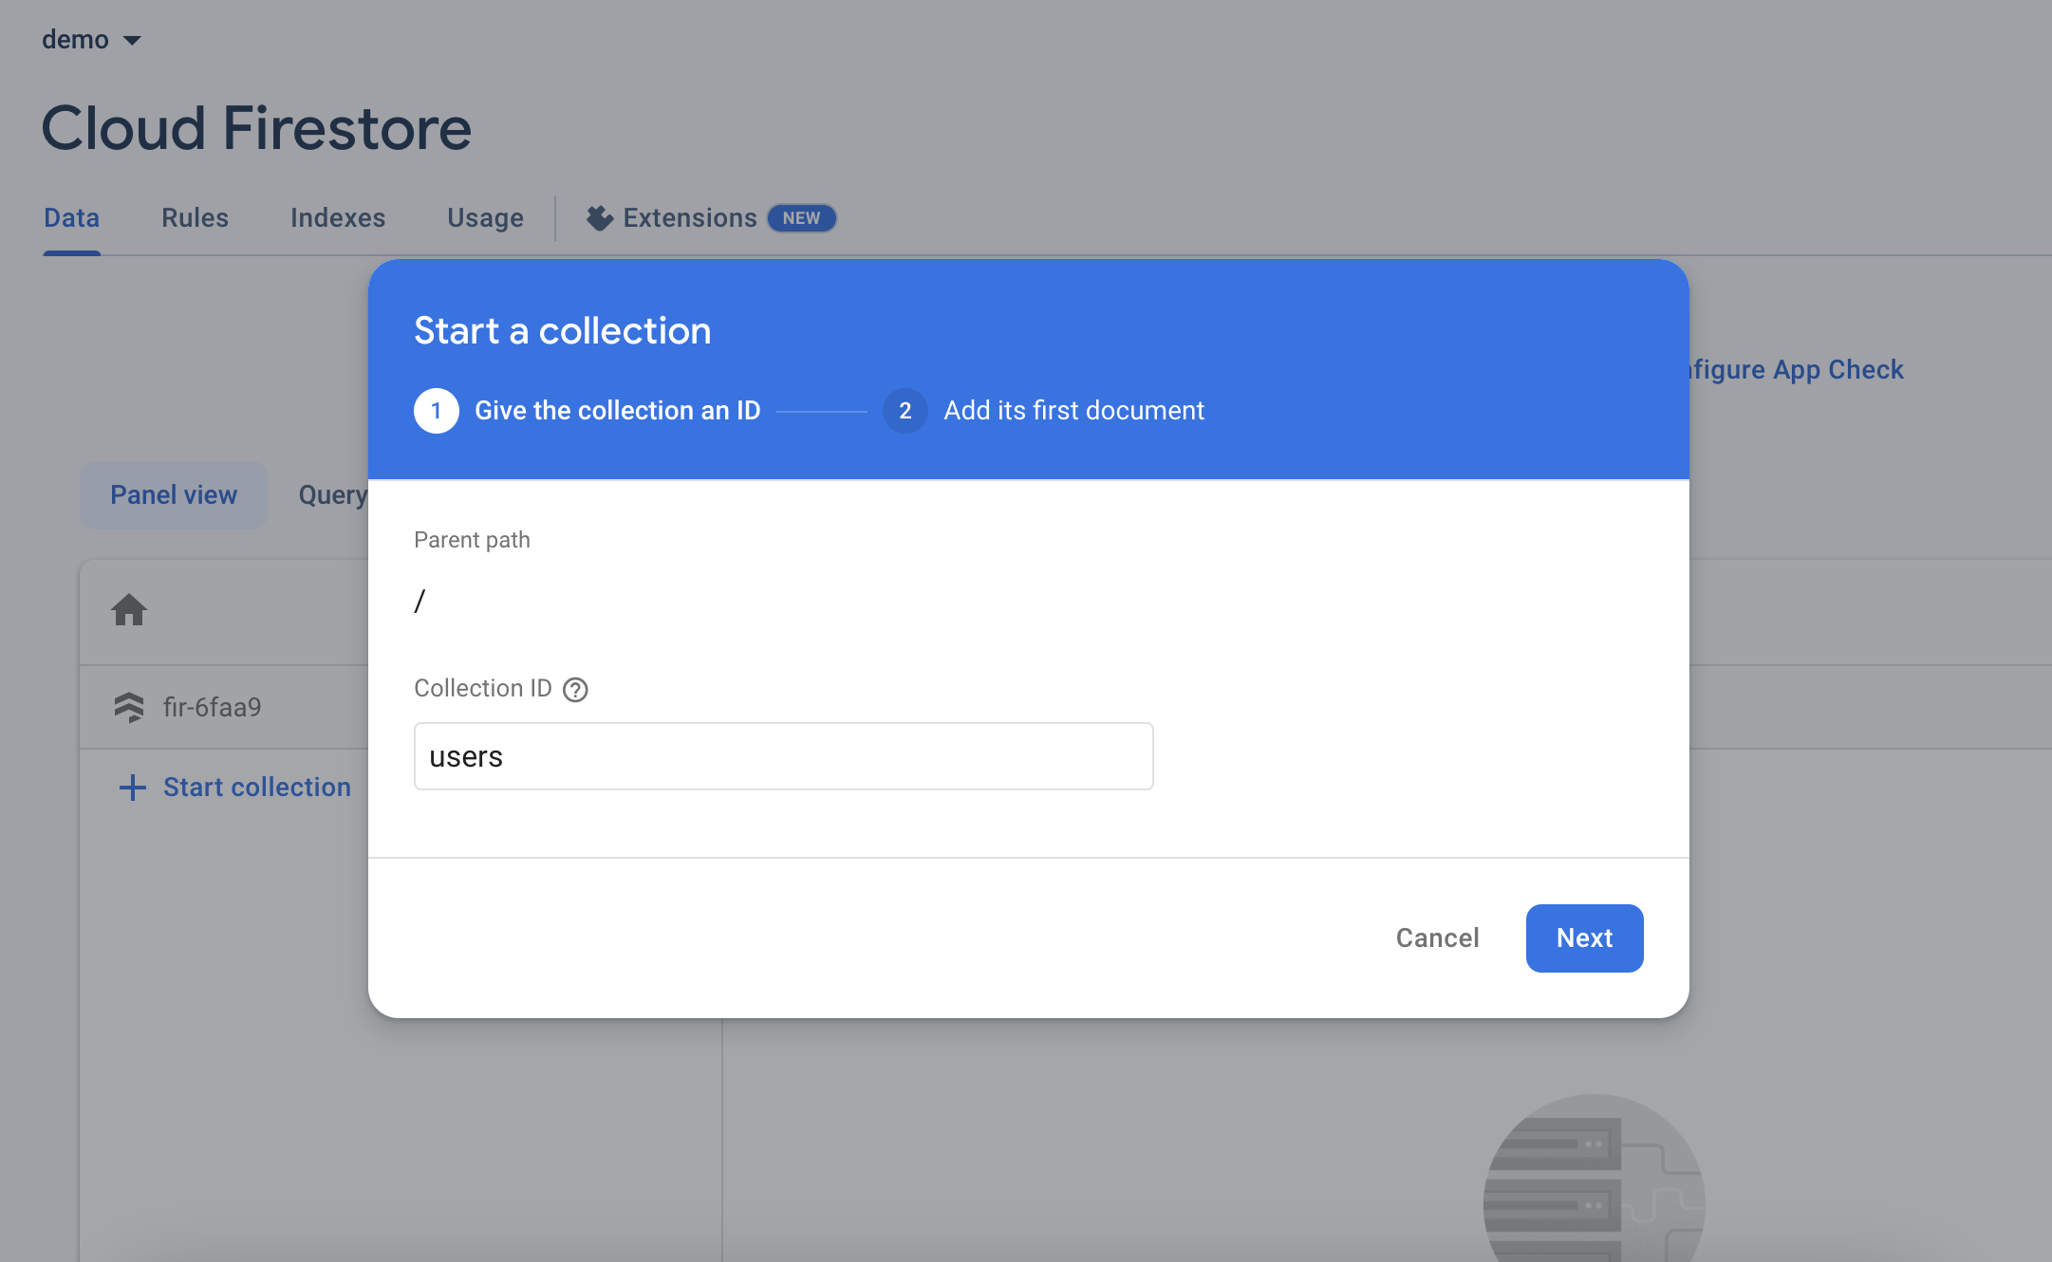This screenshot has height=1262, width=2052.
Task: Open the Indexes tab
Action: coord(338,218)
